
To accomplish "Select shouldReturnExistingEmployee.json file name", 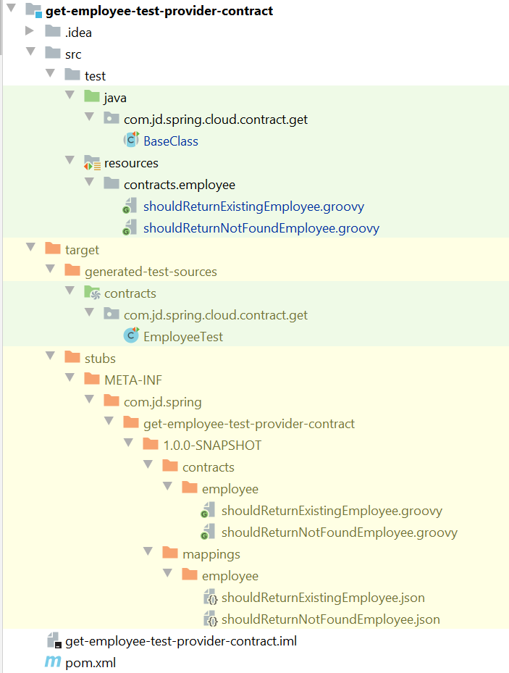I will (x=324, y=598).
